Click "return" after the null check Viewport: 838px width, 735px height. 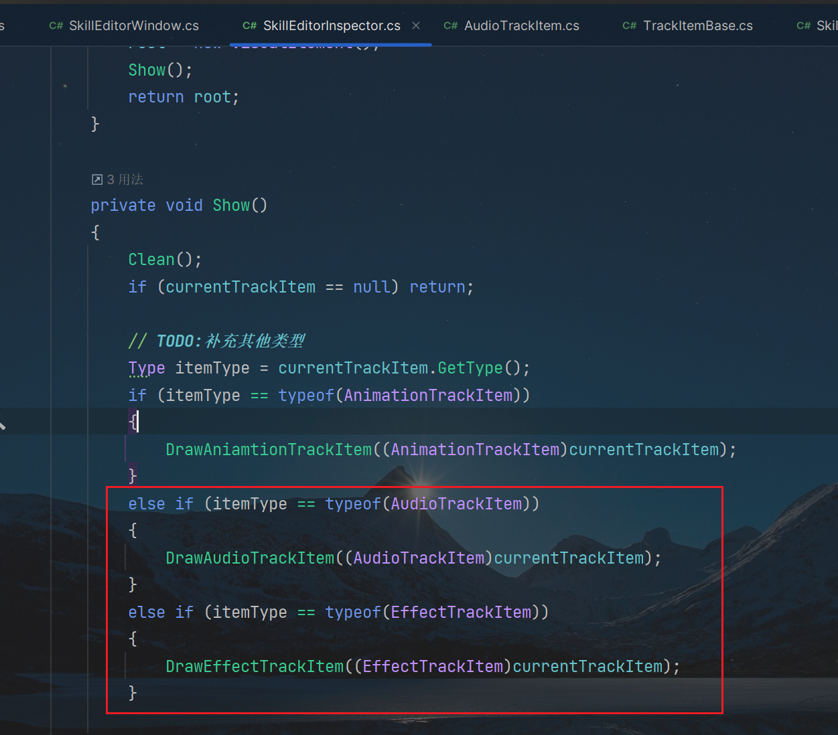click(x=437, y=287)
